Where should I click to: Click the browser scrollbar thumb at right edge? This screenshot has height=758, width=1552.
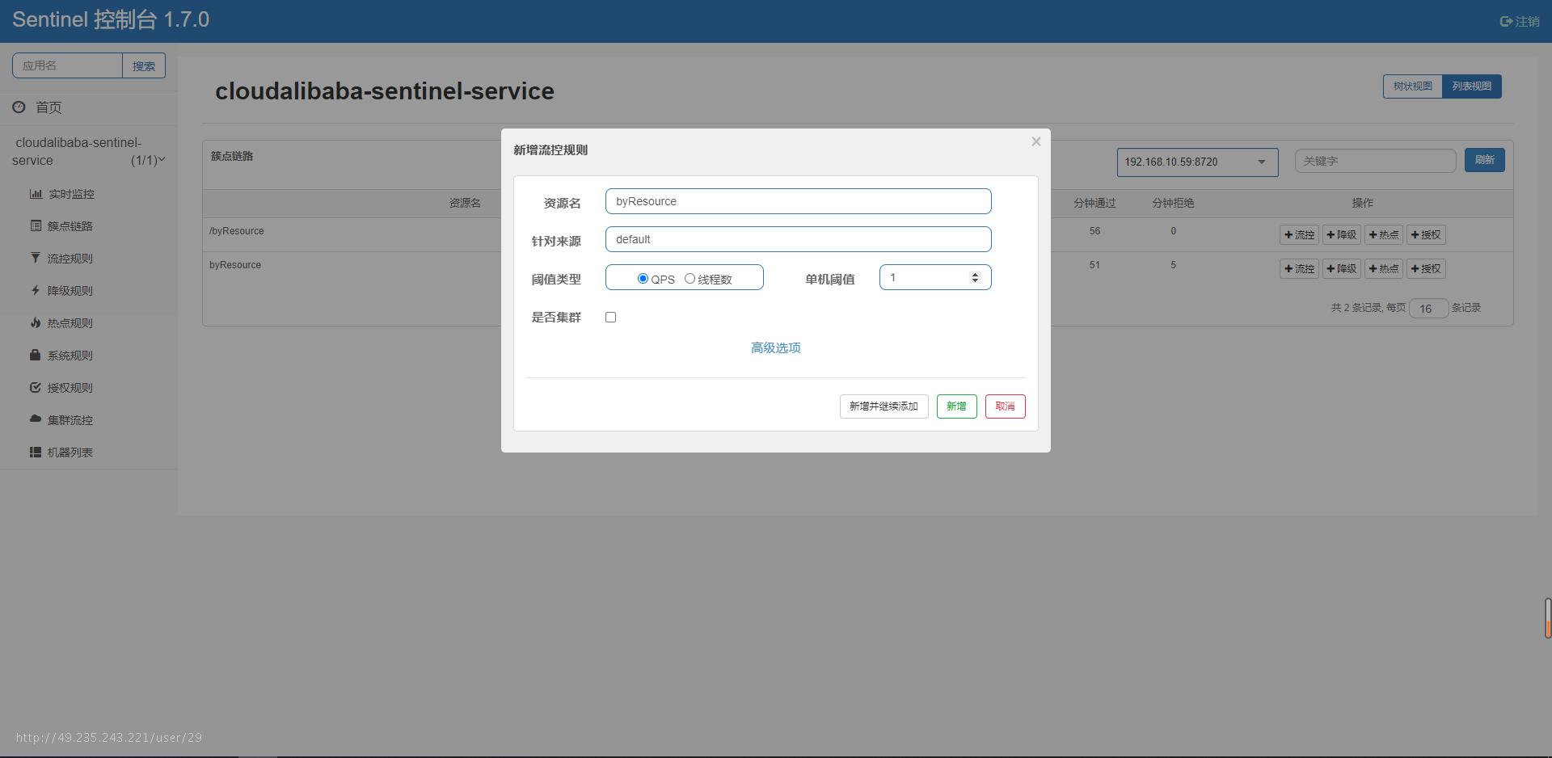pos(1548,618)
